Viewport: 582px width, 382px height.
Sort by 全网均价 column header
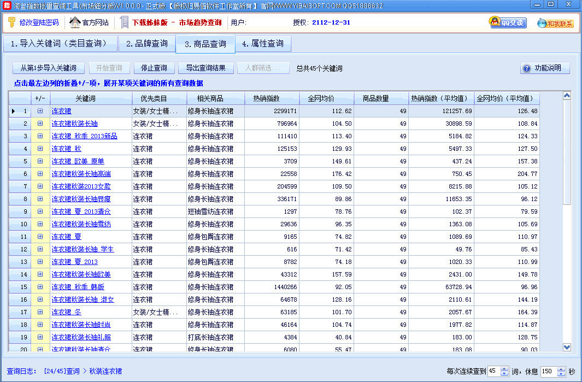(x=327, y=98)
